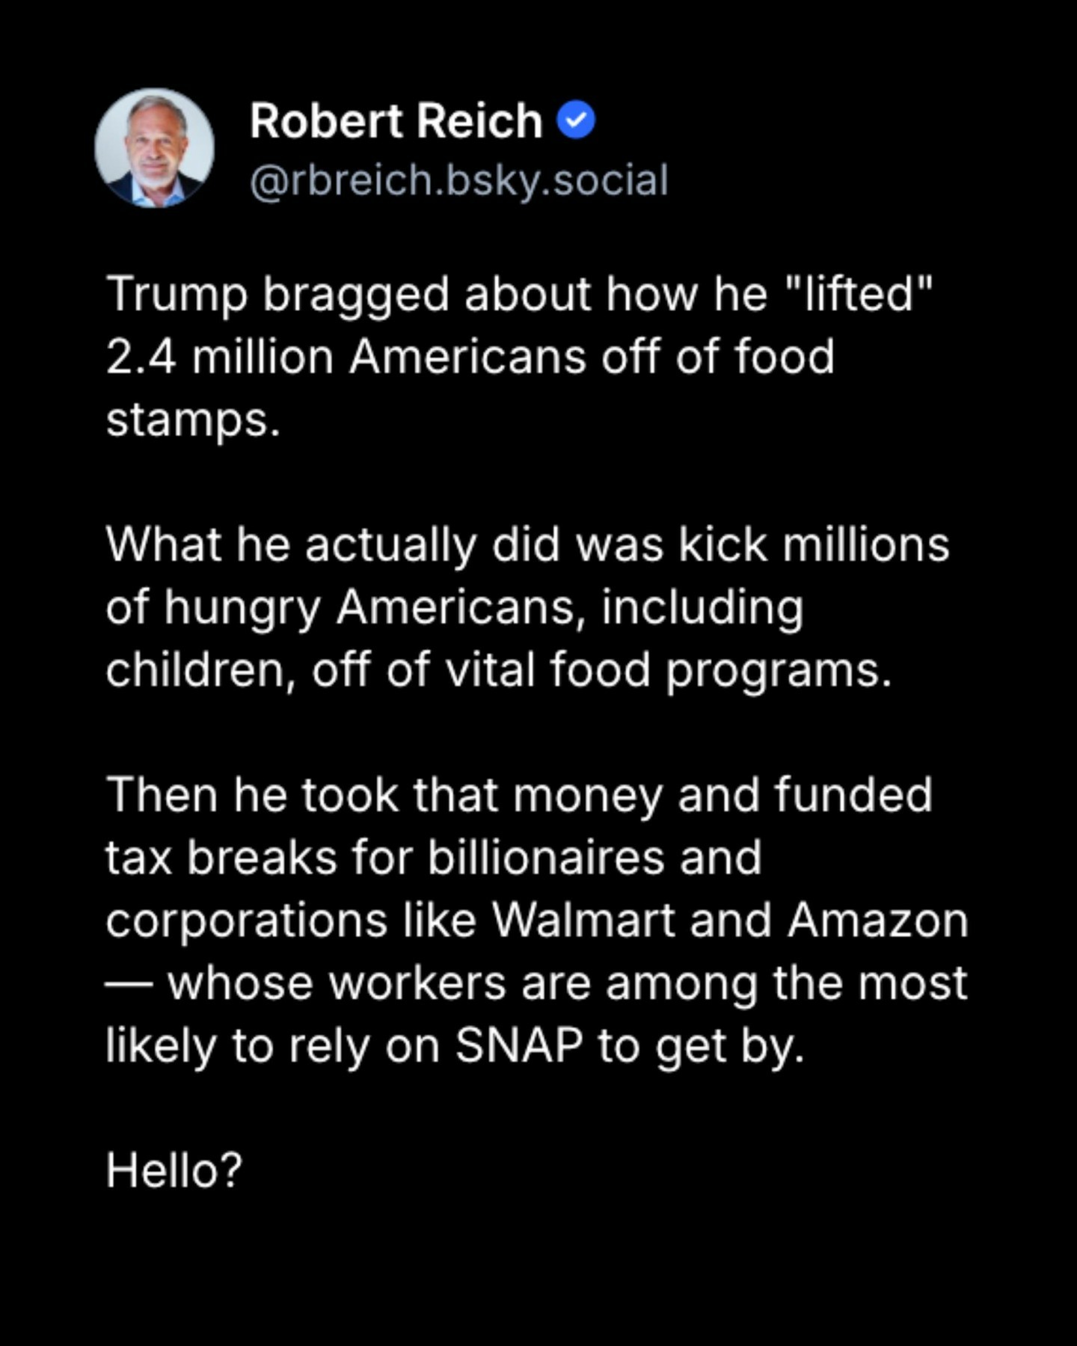Open the Robert Reich display name
Viewport: 1077px width, 1346px height.
pos(396,121)
